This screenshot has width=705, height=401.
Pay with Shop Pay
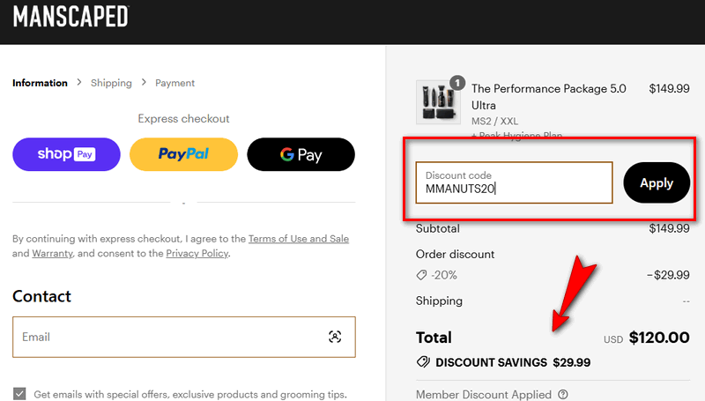coord(66,154)
